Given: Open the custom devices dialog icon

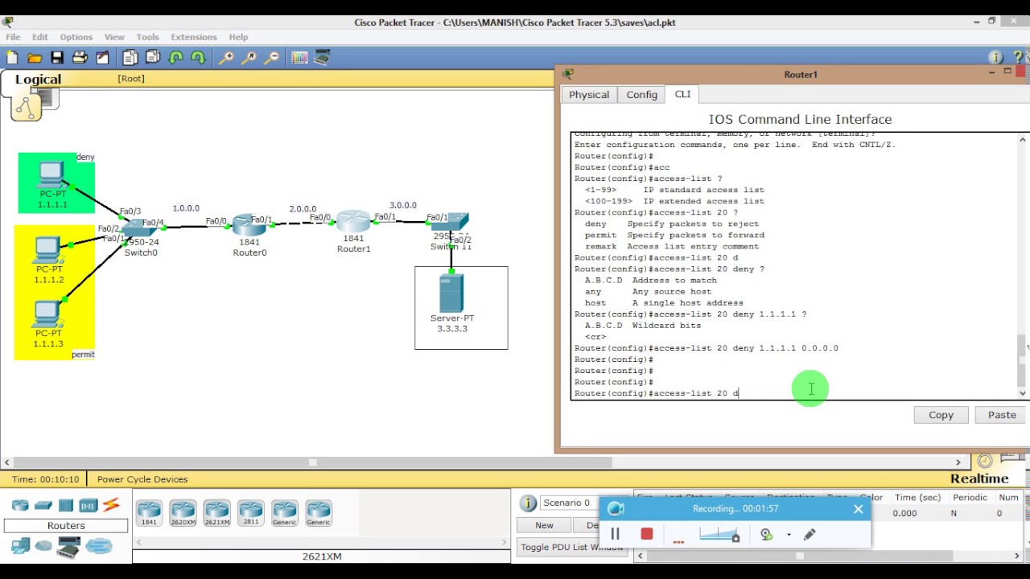Looking at the screenshot, I should pos(322,58).
